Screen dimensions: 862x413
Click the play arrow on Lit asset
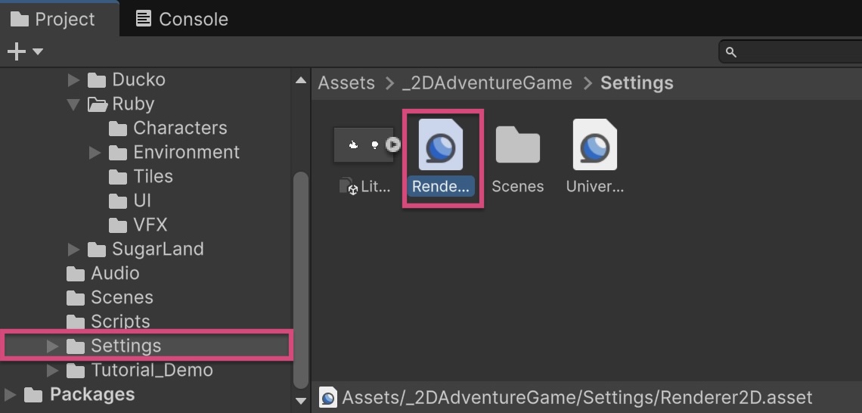[x=392, y=144]
